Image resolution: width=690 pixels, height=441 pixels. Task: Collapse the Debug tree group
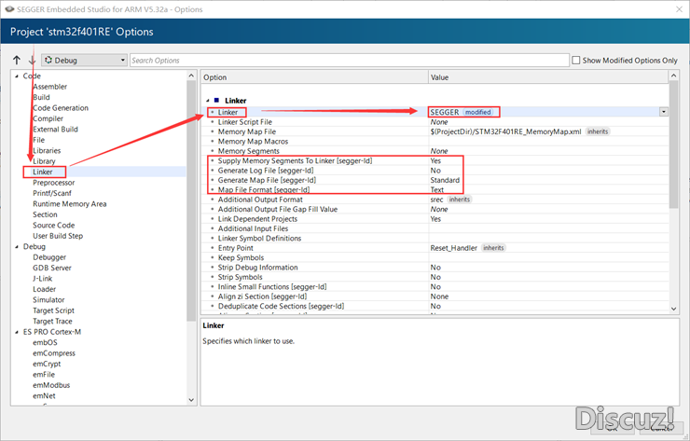coord(17,247)
